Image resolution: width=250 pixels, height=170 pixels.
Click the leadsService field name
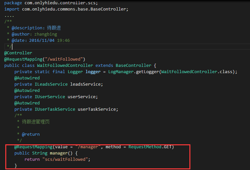[85, 84]
